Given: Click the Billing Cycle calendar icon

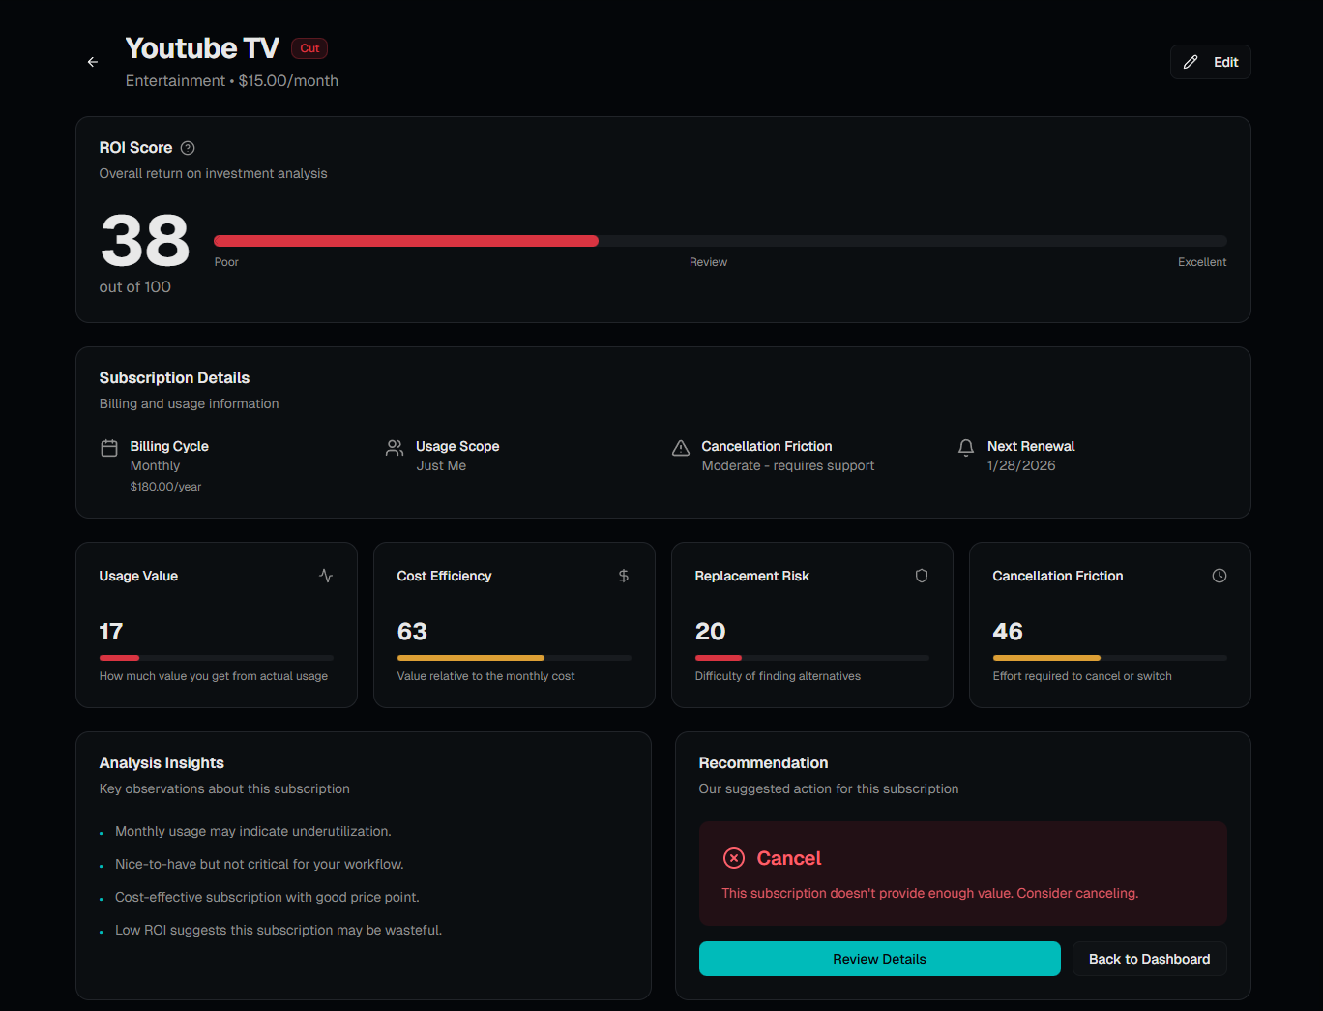Looking at the screenshot, I should [x=109, y=448].
